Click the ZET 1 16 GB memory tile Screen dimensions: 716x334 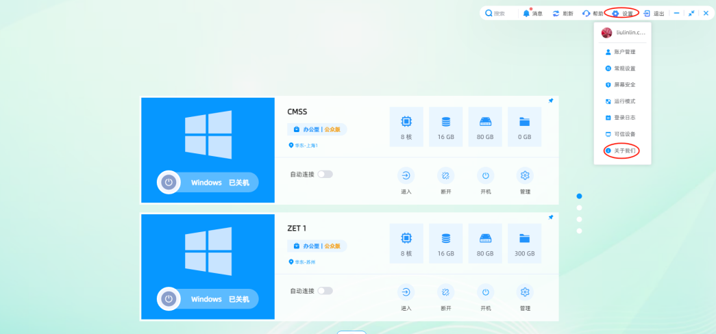[445, 243]
